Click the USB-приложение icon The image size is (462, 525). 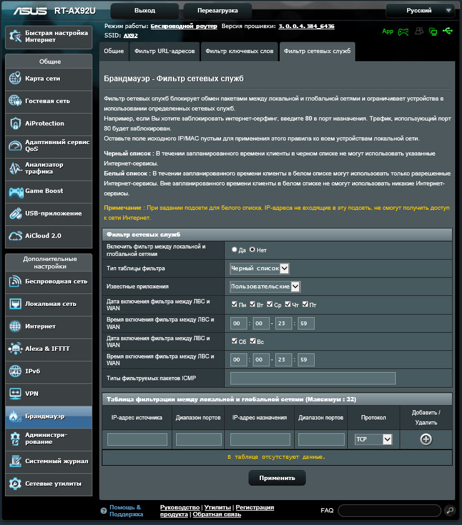coord(15,213)
